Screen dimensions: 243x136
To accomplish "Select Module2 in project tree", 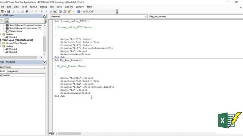I will [x=13, y=52].
